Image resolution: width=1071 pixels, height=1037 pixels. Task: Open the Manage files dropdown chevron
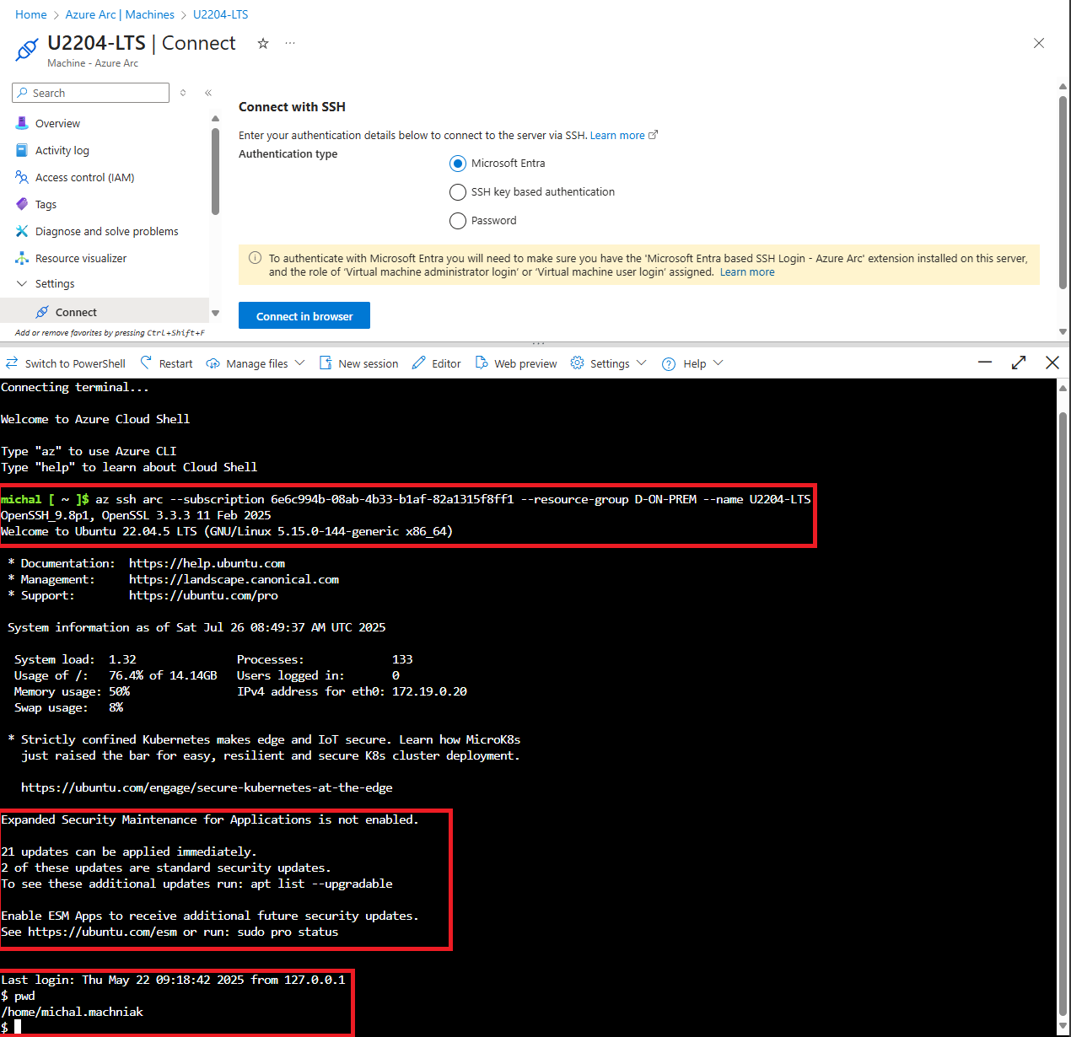click(299, 363)
